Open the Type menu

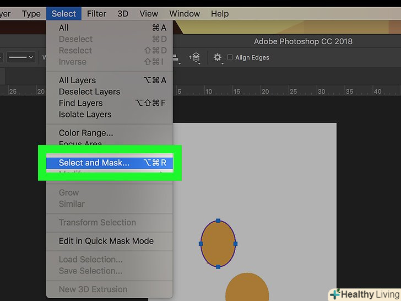pyautogui.click(x=31, y=14)
